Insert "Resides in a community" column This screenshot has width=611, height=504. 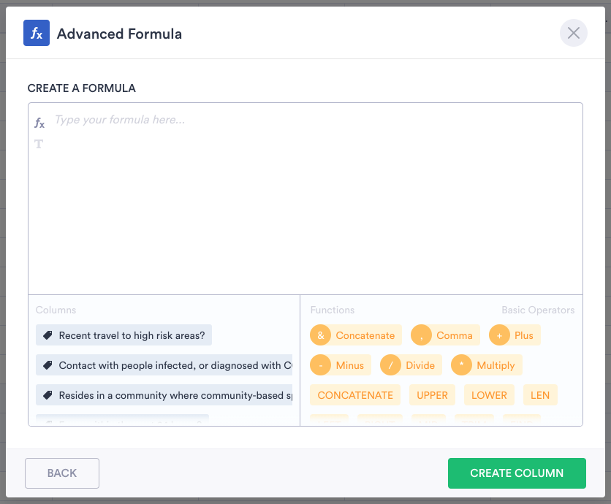[x=164, y=395]
